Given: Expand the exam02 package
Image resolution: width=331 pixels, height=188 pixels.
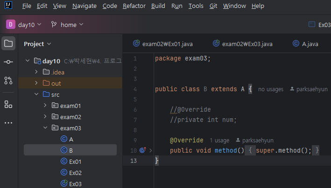Looking at the screenshot, I should 45,116.
